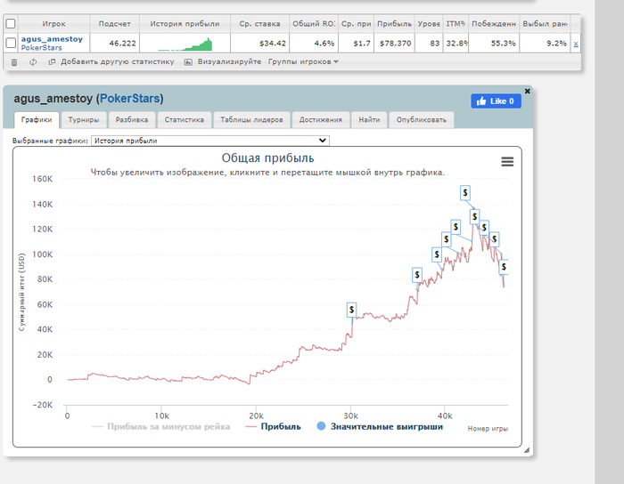The image size is (624, 484).
Task: Sort by Ср. ставка column header
Action: pyautogui.click(x=259, y=24)
